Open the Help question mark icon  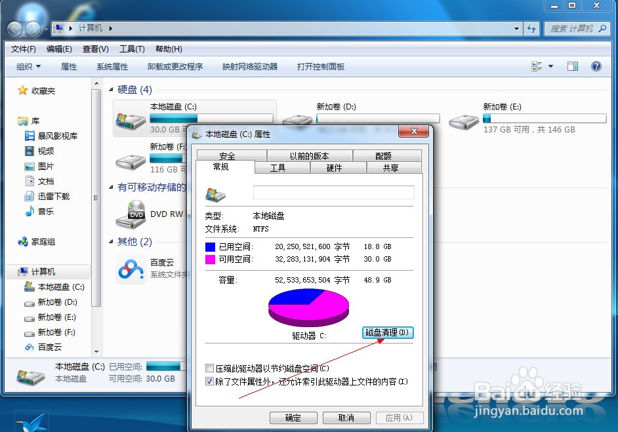tap(596, 66)
